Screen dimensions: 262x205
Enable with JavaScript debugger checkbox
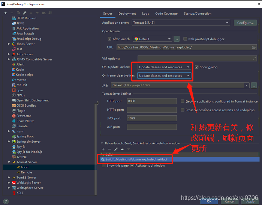point(185,39)
